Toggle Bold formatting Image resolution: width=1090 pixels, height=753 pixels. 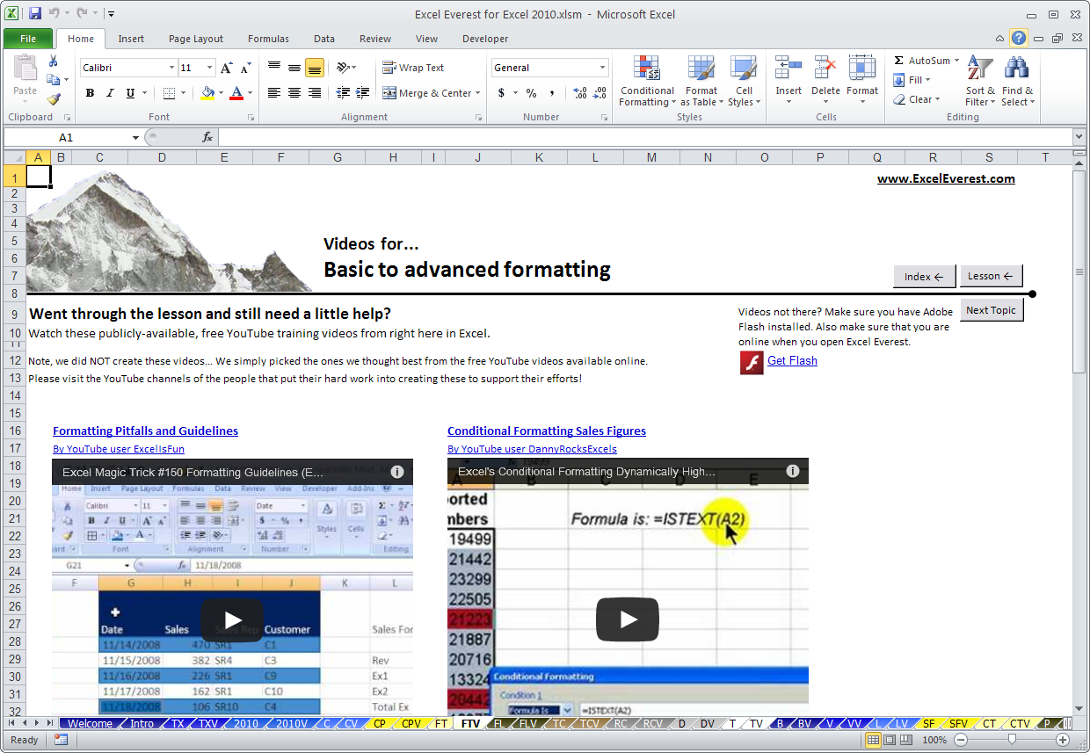90,92
